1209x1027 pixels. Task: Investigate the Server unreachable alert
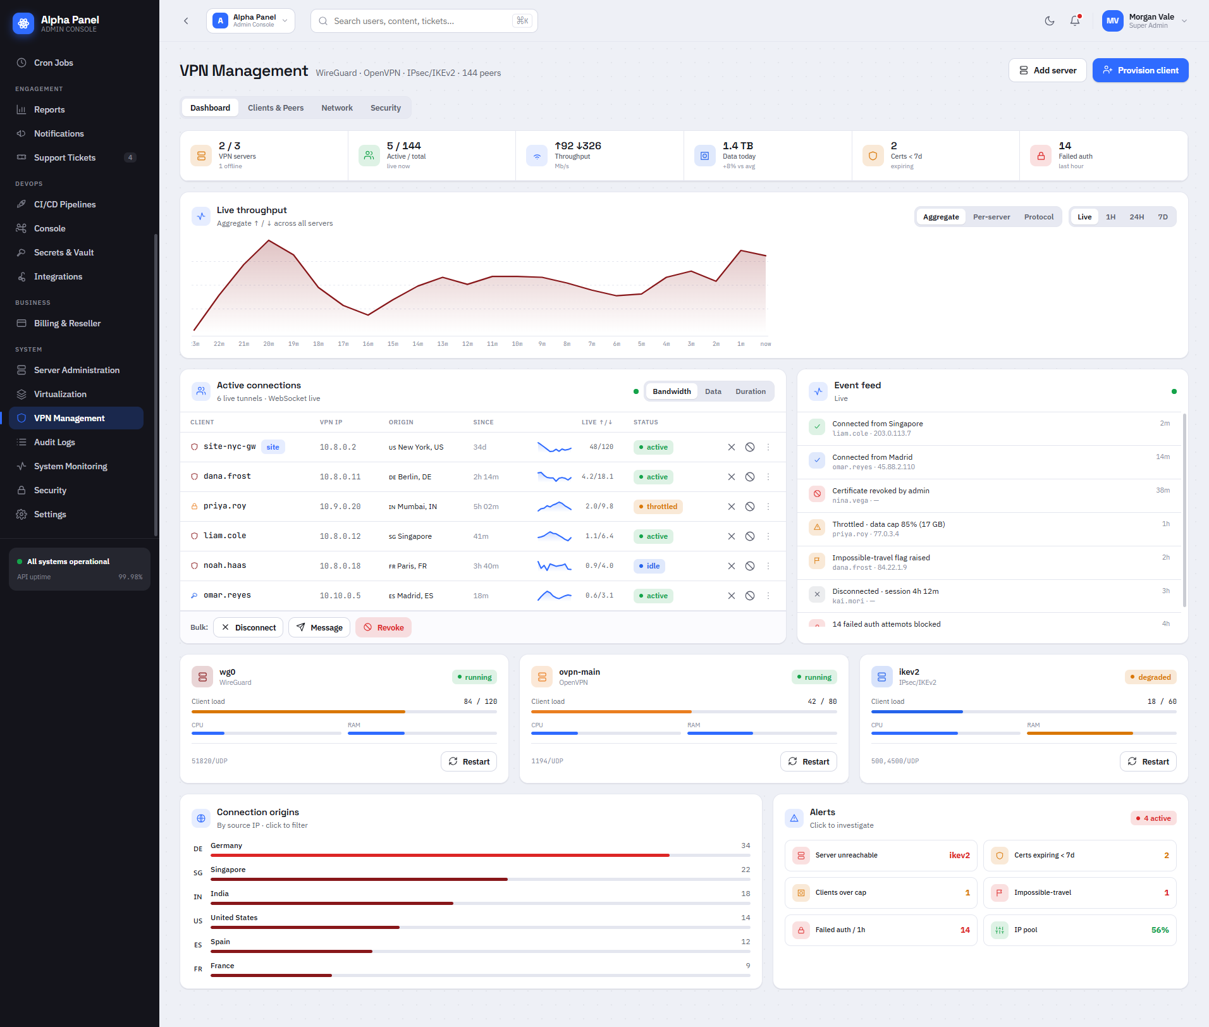881,856
